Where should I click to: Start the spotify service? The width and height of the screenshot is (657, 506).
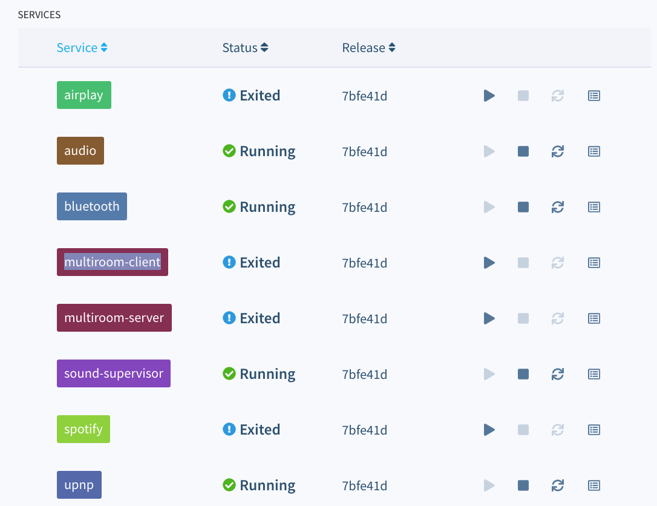(x=489, y=430)
